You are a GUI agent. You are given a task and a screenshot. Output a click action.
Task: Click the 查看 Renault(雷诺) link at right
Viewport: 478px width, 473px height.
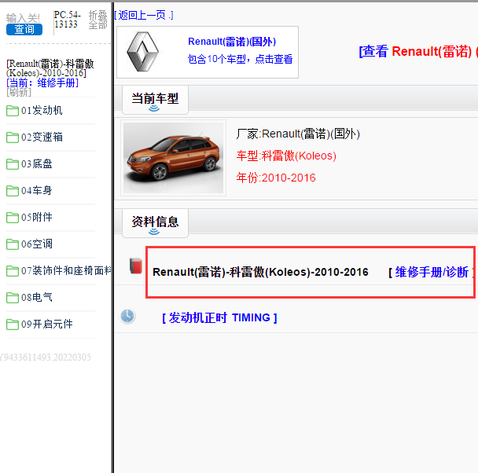tap(418, 52)
